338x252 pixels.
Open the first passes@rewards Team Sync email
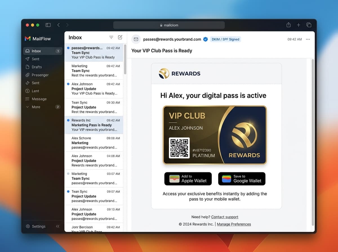[x=94, y=53]
